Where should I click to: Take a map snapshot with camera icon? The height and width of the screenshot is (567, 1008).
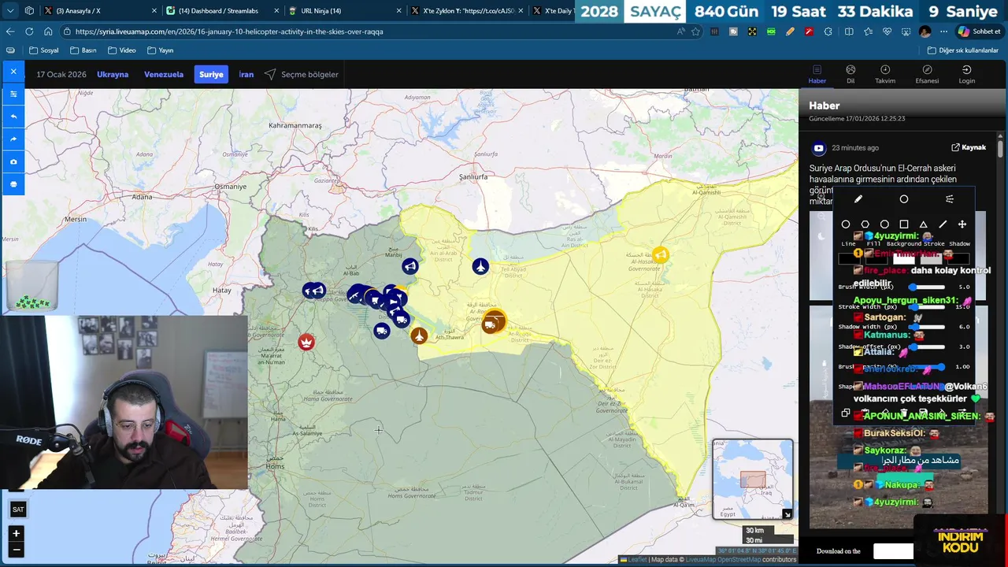13,161
